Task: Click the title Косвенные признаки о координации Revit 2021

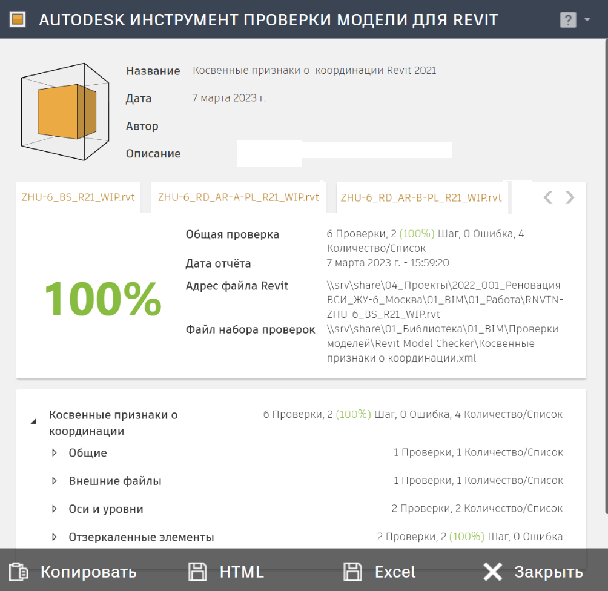Action: coord(314,70)
